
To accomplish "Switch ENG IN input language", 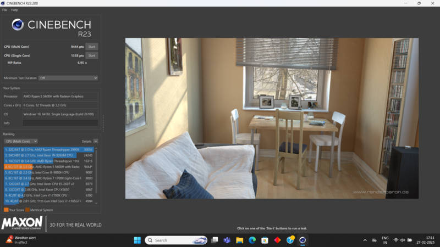I will 386,240.
